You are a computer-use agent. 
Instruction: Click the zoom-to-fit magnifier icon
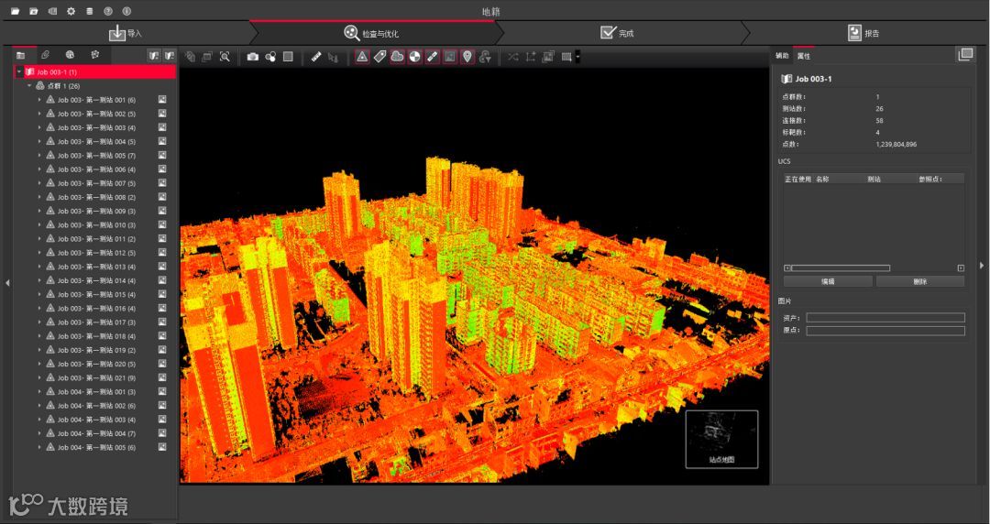[225, 57]
